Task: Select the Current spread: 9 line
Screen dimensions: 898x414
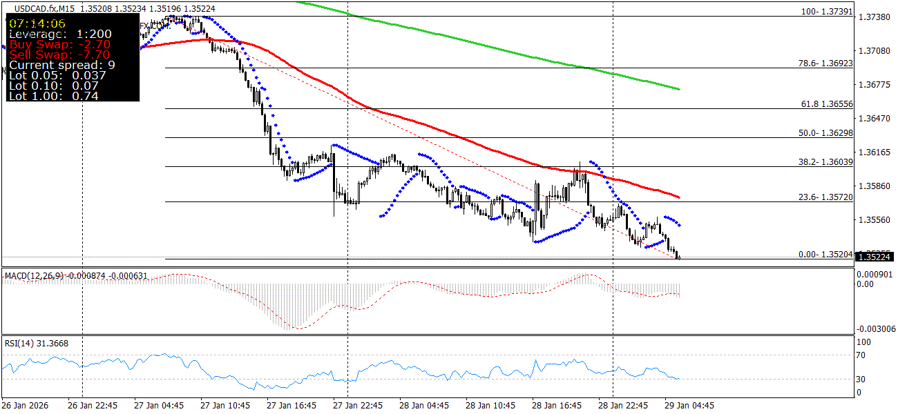Action: (61, 65)
